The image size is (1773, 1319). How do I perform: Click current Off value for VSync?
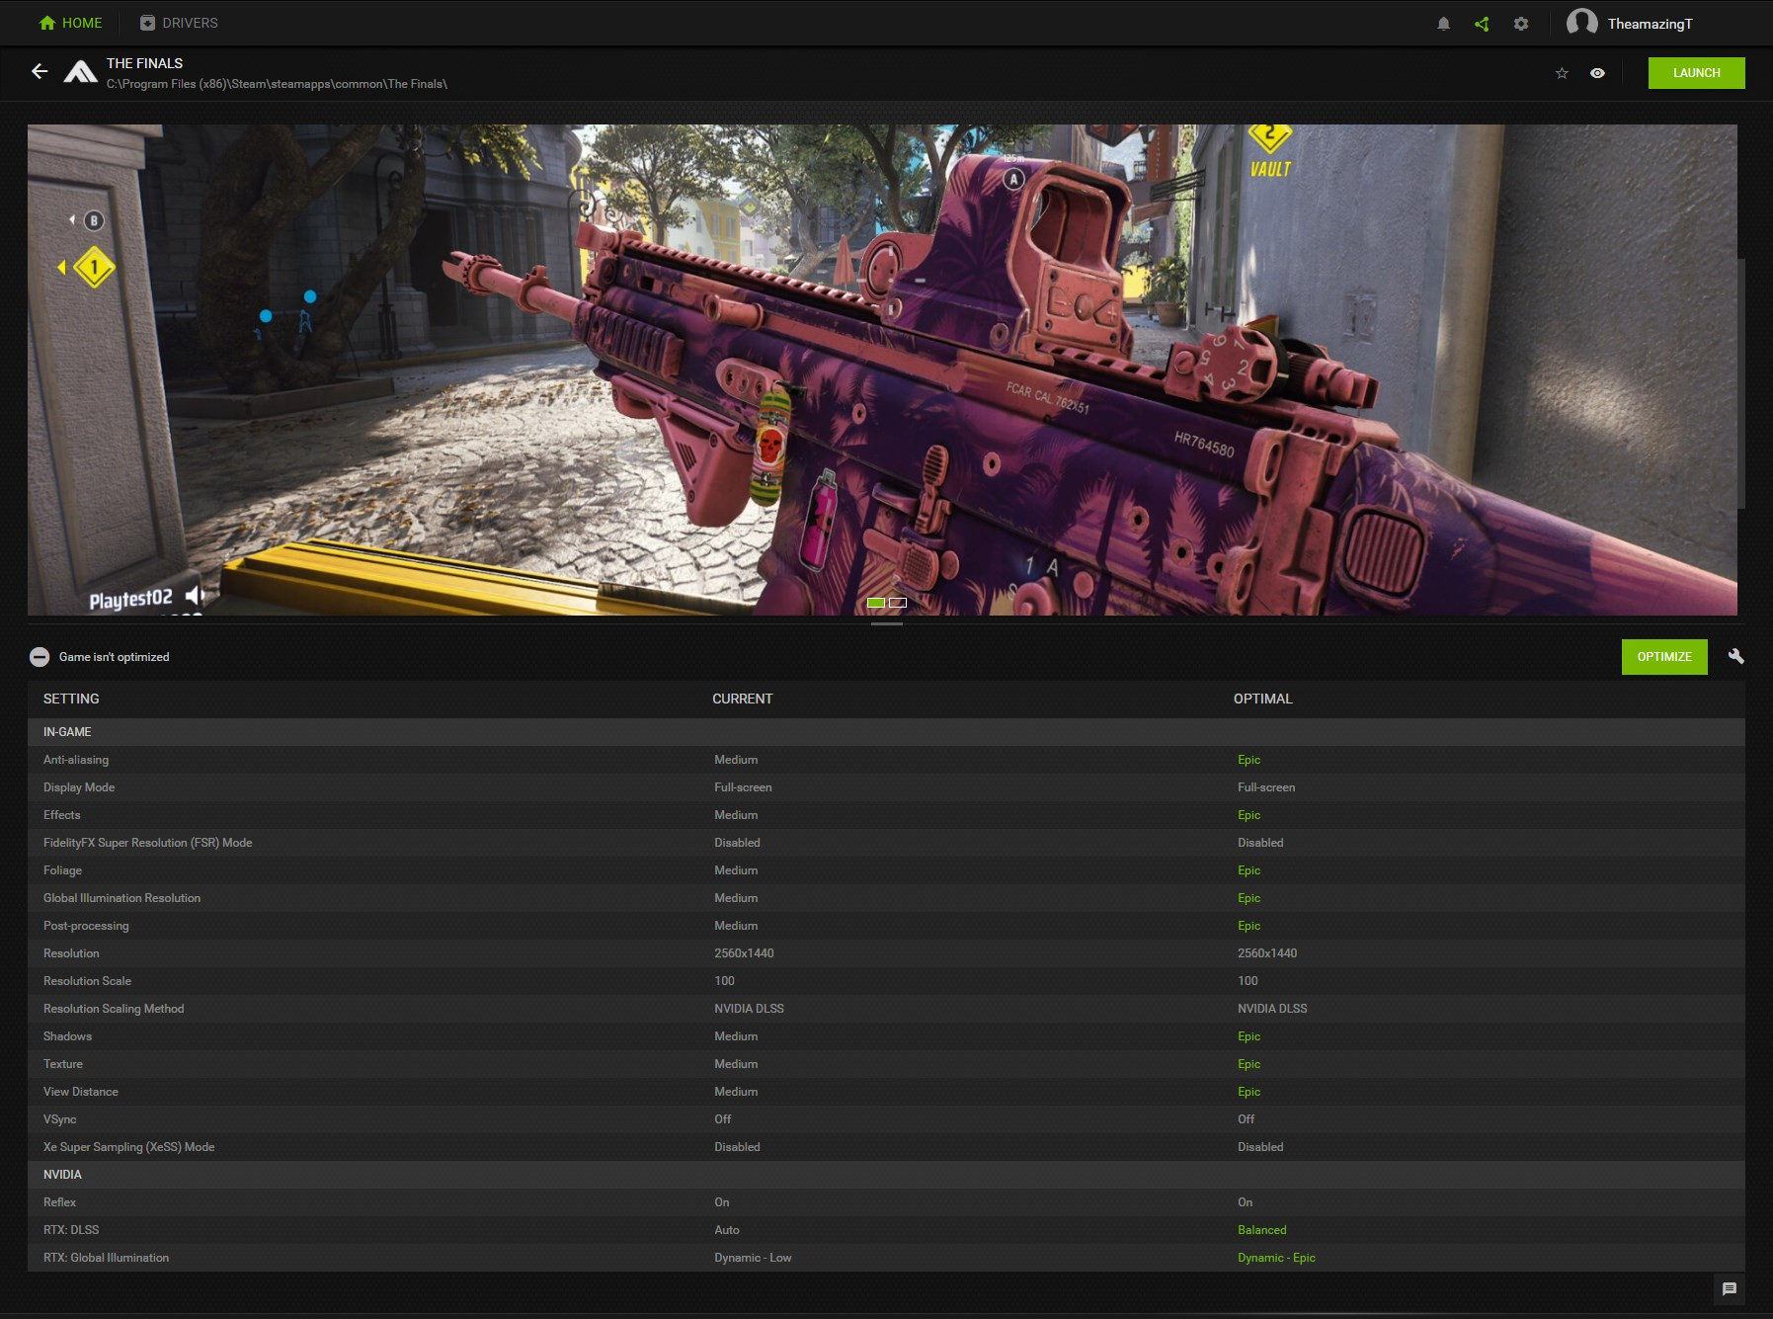click(x=723, y=1119)
